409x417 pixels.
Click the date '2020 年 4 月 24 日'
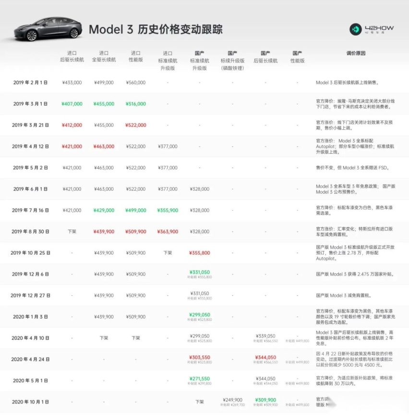click(30, 359)
